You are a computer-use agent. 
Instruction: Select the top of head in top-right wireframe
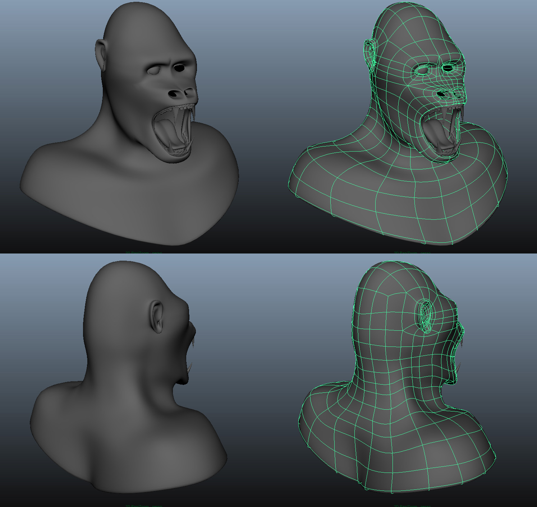pyautogui.click(x=406, y=14)
